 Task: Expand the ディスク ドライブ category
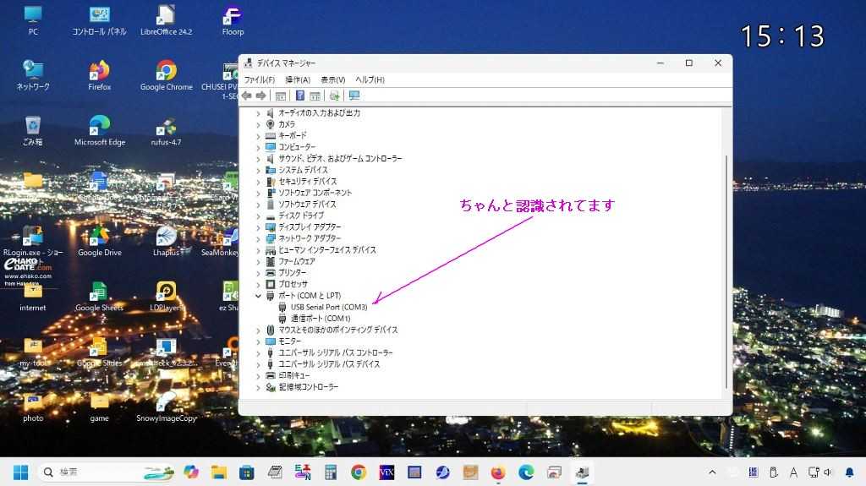click(x=259, y=216)
